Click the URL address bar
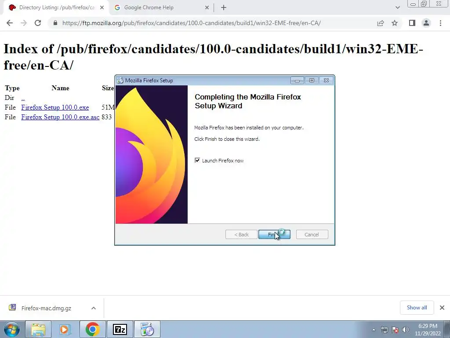450x338 pixels. [192, 23]
